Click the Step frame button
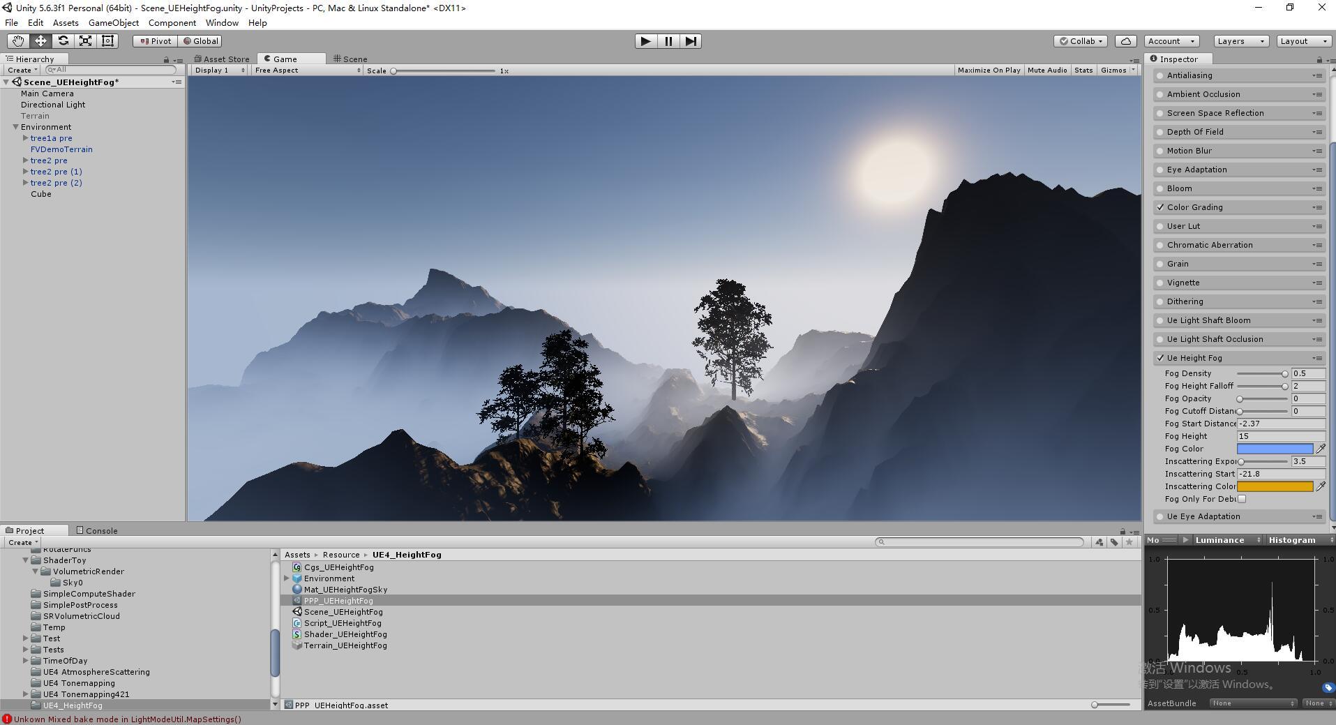 691,41
